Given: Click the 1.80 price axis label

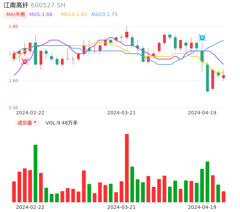Looking at the screenshot, I should (x=13, y=27).
